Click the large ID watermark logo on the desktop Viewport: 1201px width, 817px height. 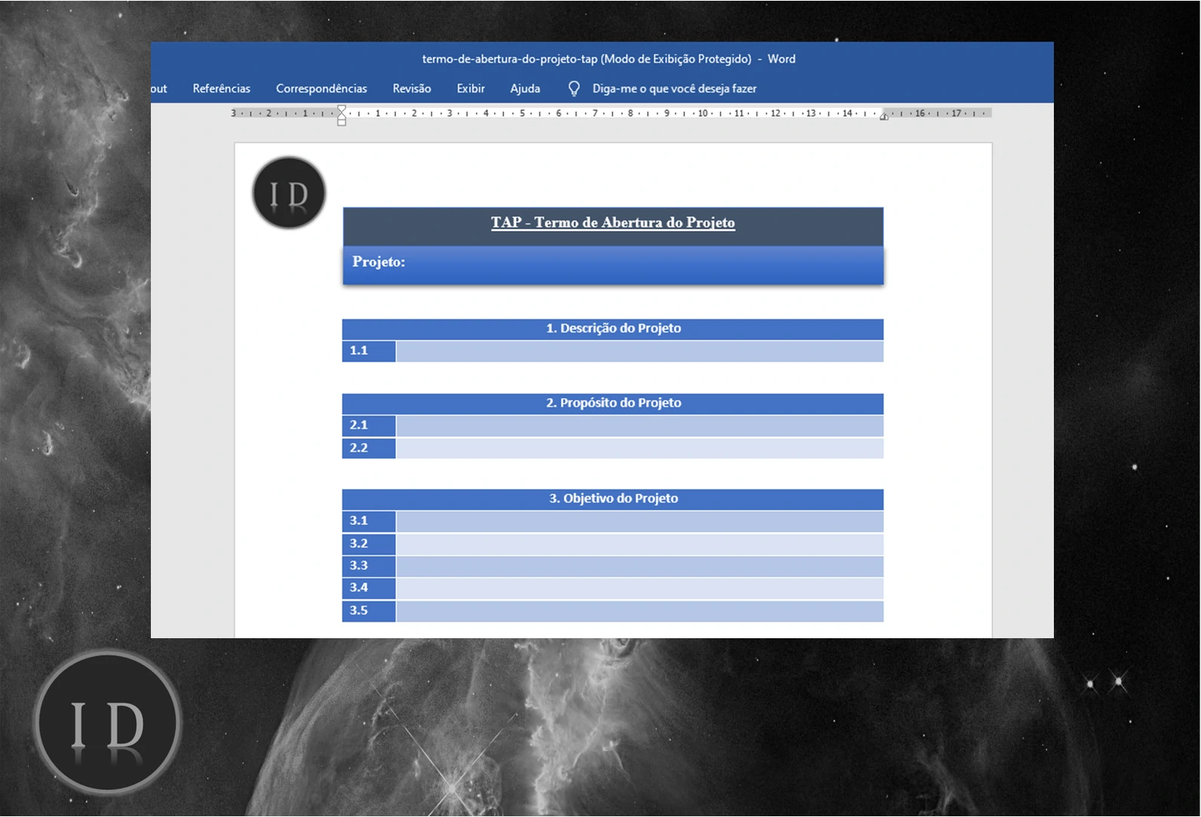pos(107,723)
